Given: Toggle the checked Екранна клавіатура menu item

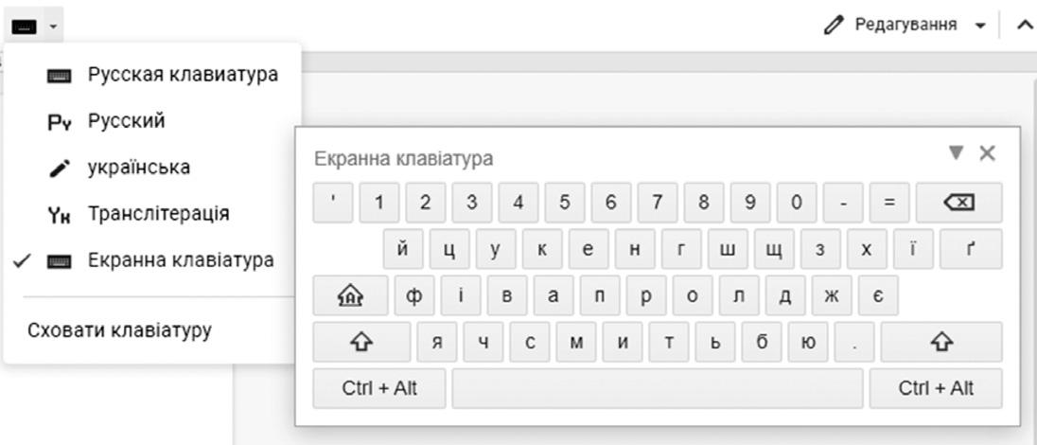Looking at the screenshot, I should click(x=180, y=259).
